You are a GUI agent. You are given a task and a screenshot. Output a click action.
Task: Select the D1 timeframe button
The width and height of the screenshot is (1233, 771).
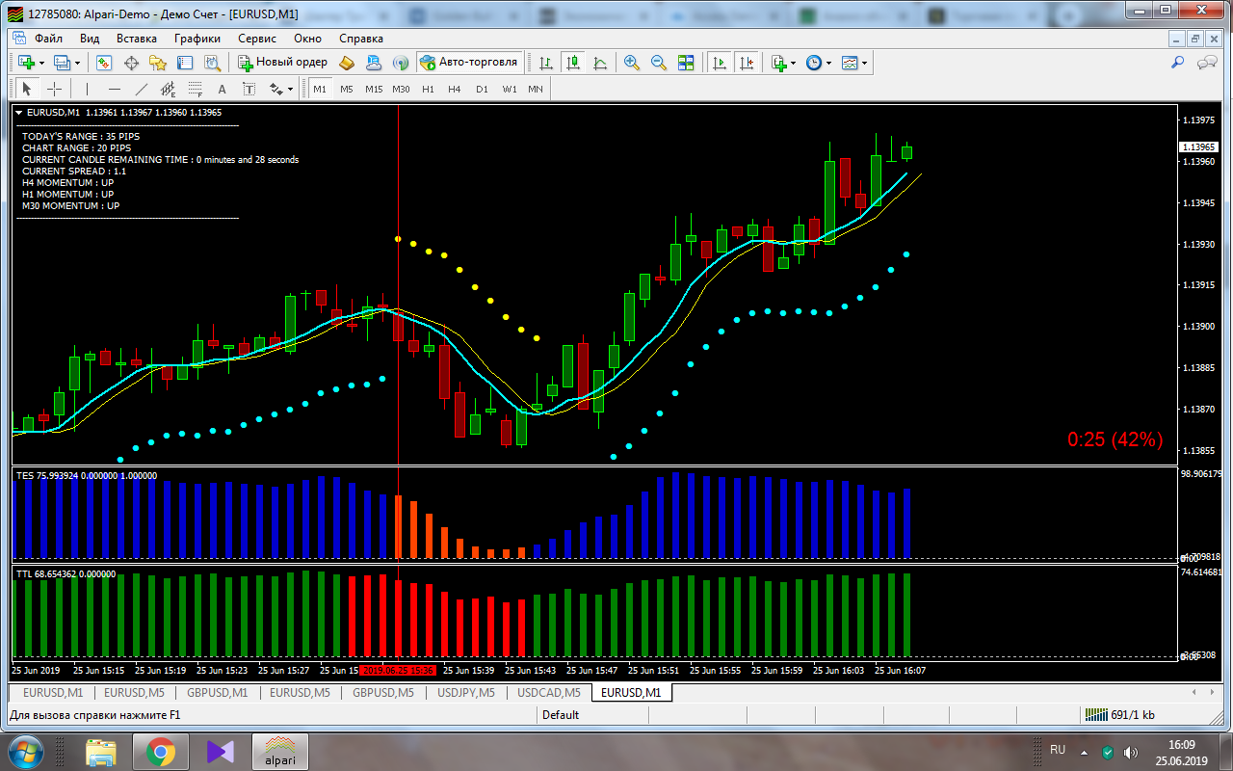(x=482, y=89)
